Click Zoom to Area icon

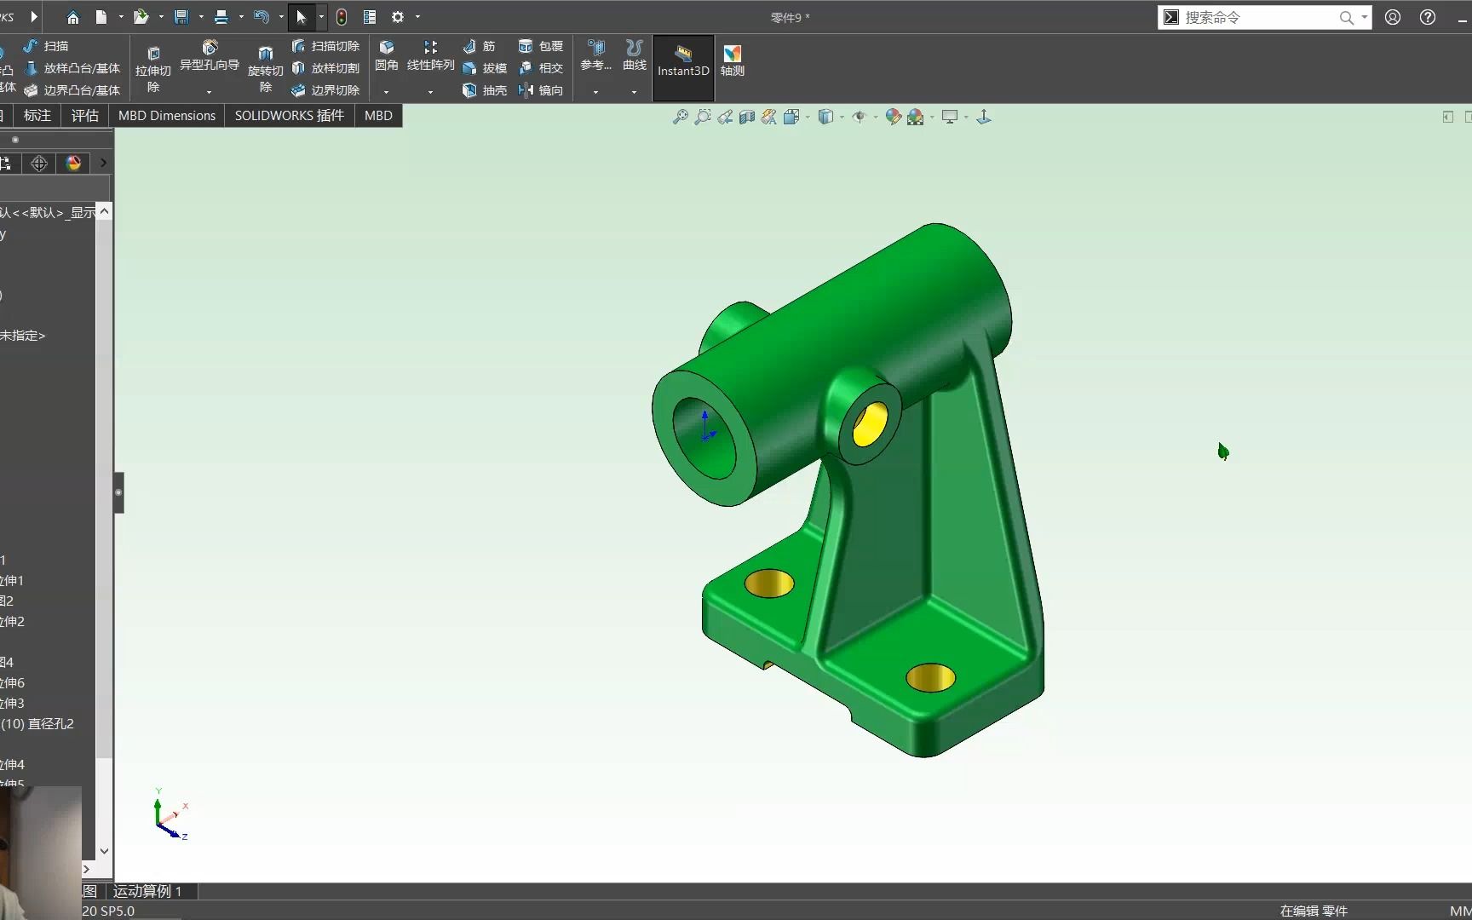tap(702, 118)
